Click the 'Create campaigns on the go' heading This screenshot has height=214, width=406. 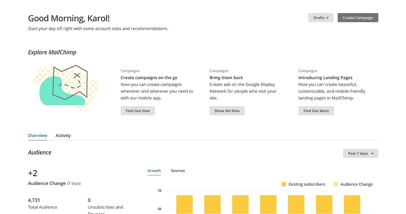[149, 77]
